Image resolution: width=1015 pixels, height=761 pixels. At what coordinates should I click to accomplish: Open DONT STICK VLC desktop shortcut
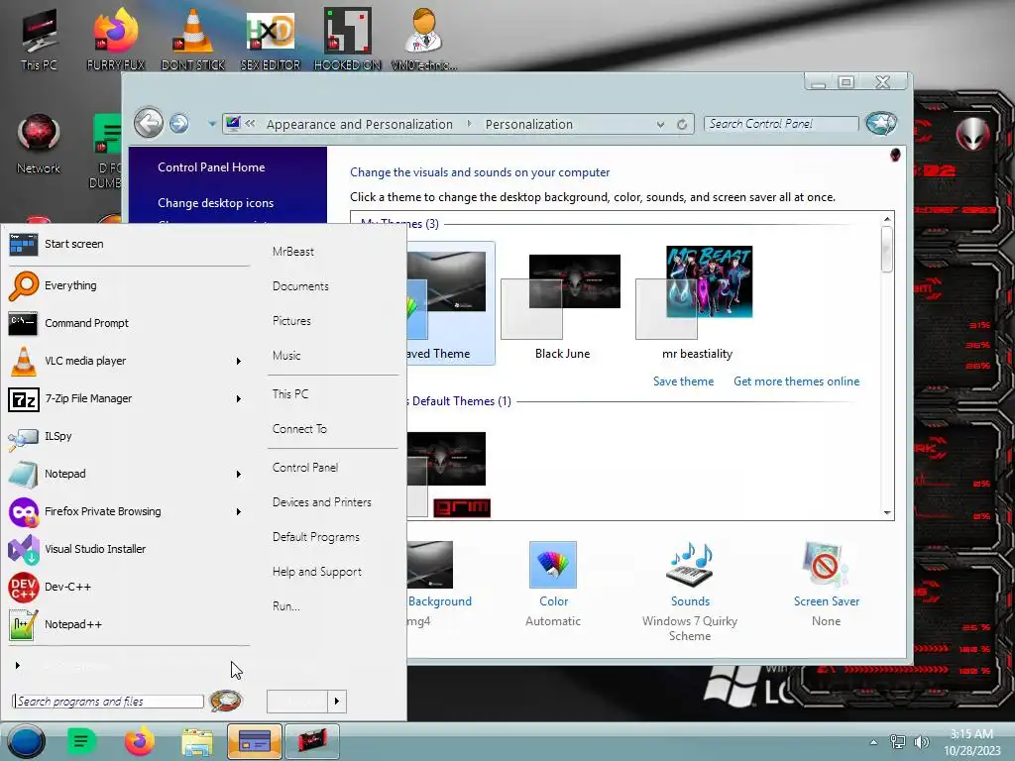[x=193, y=40]
